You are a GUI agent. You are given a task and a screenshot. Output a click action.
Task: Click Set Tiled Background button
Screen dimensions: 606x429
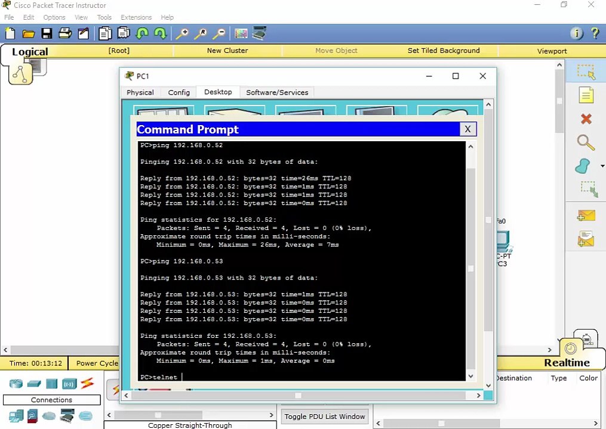click(444, 51)
